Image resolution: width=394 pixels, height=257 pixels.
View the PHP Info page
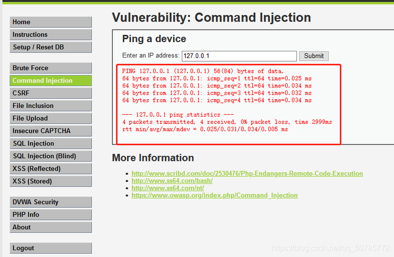[x=51, y=215]
